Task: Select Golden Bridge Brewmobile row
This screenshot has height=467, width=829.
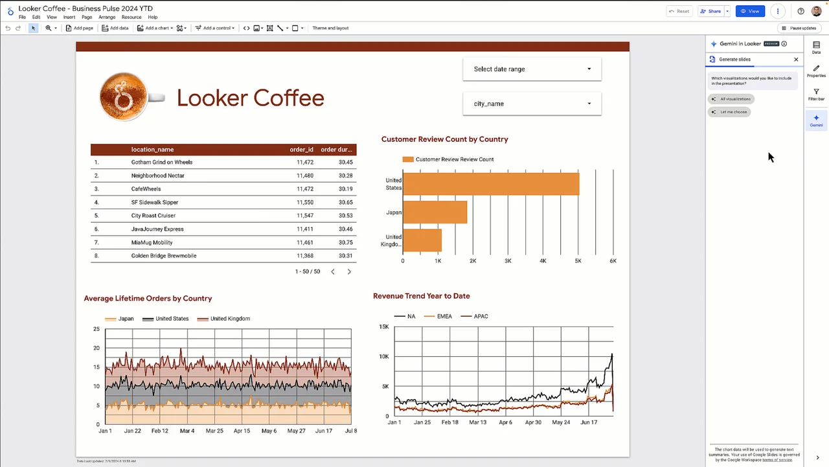Action: 223,255
